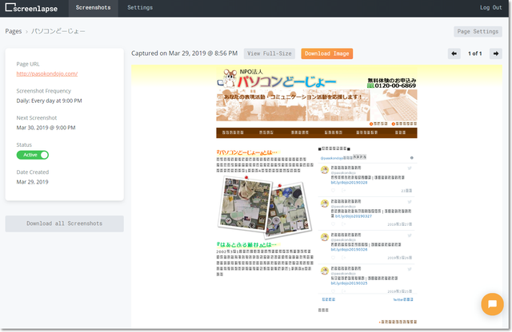This screenshot has height=332, width=512.
Task: Go to next screenshot arrow
Action: click(x=496, y=53)
